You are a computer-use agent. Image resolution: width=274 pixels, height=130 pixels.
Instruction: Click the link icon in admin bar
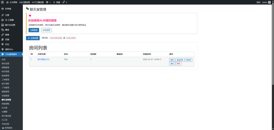point(64,2)
